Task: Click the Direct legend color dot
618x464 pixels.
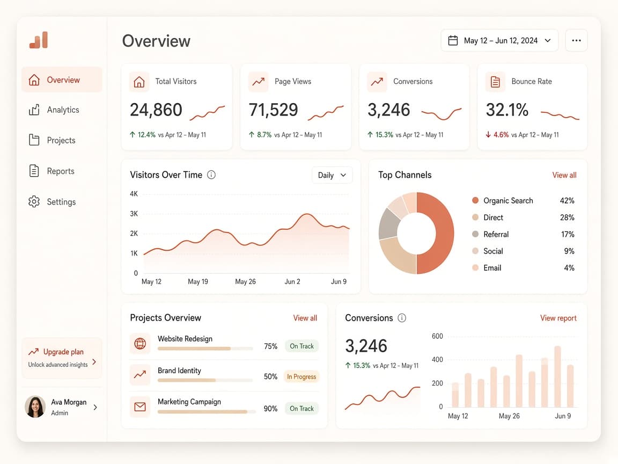Action: tap(475, 218)
